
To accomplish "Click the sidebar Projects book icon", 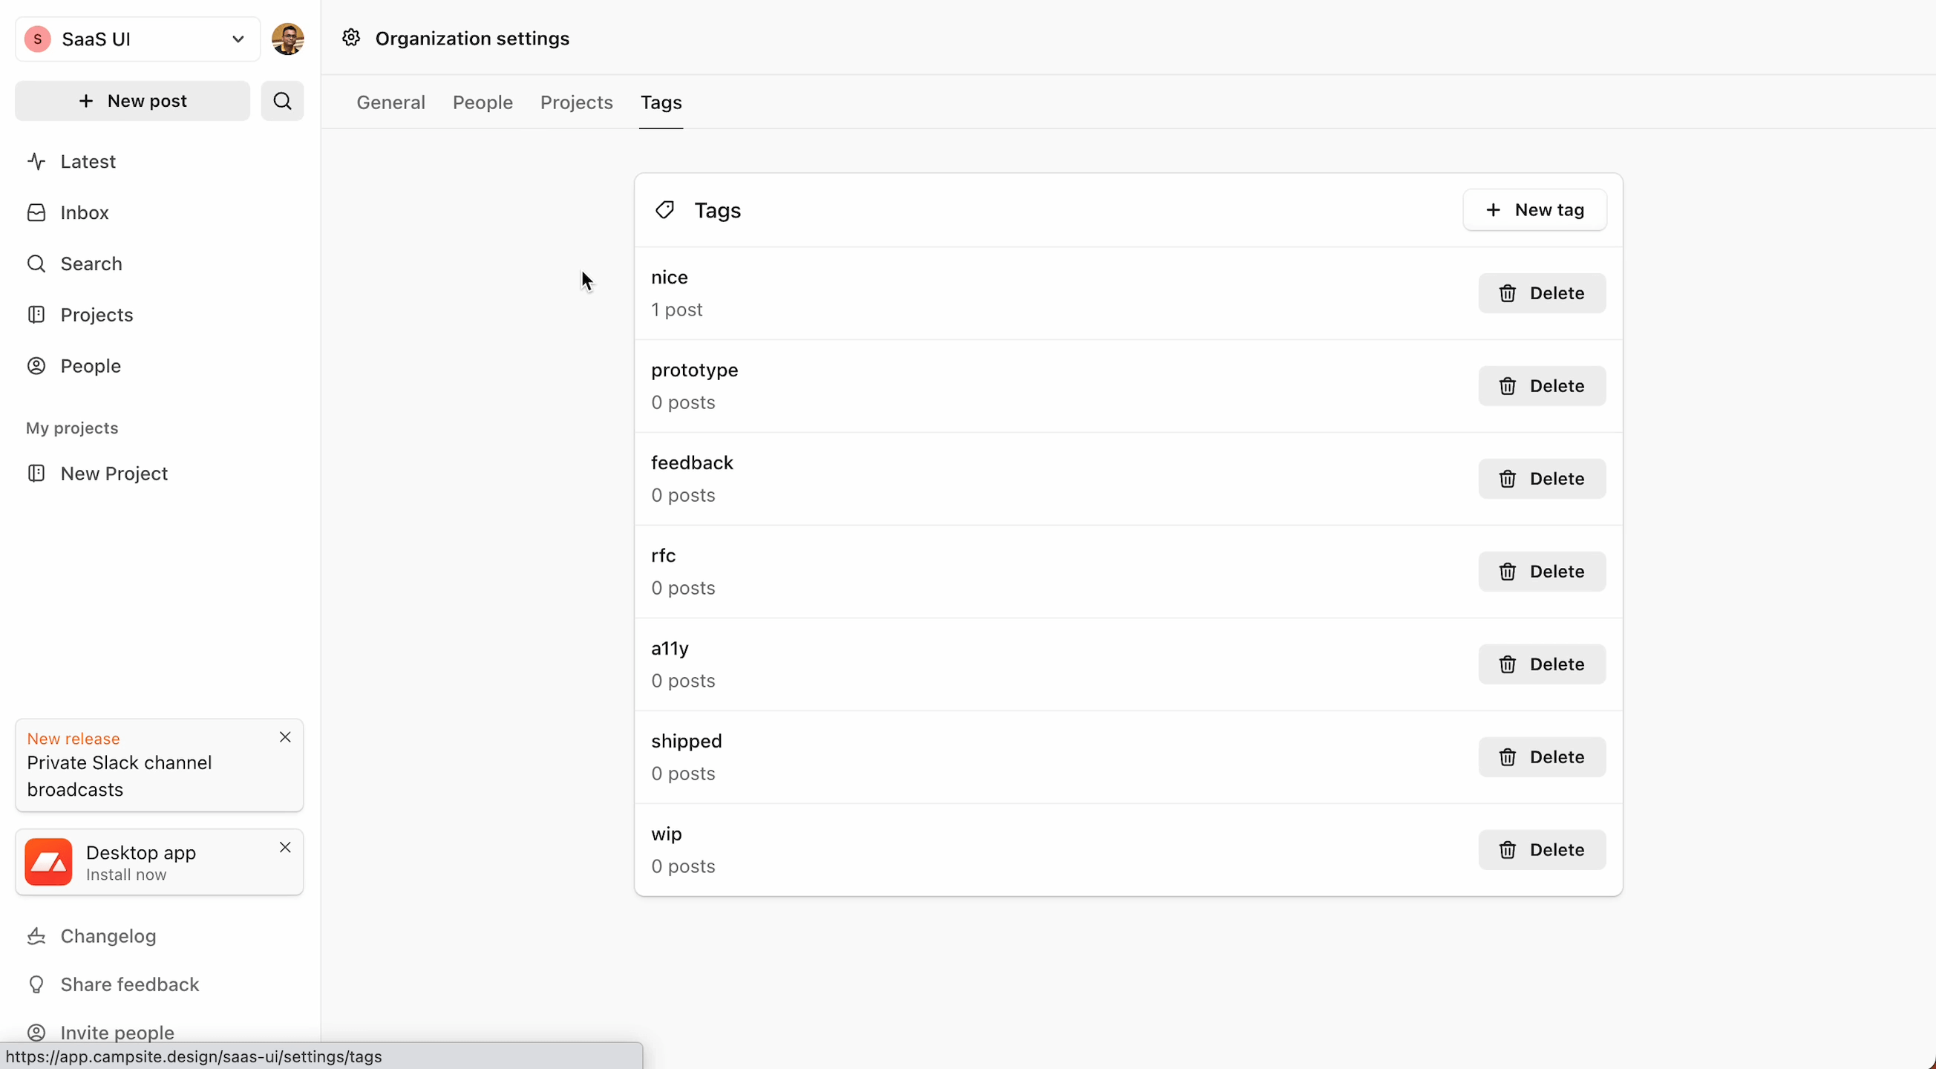I will coord(36,315).
